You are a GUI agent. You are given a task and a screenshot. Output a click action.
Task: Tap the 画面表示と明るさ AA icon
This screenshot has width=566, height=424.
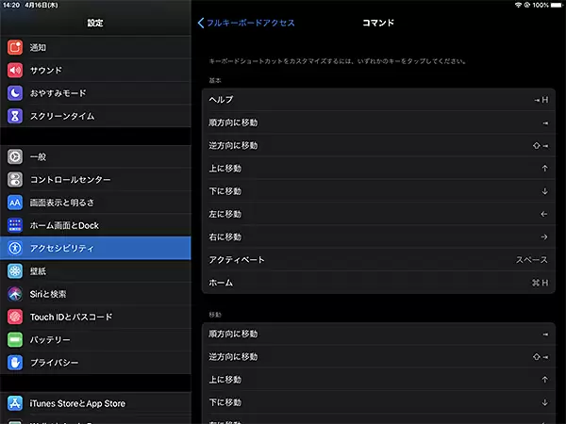(x=15, y=203)
